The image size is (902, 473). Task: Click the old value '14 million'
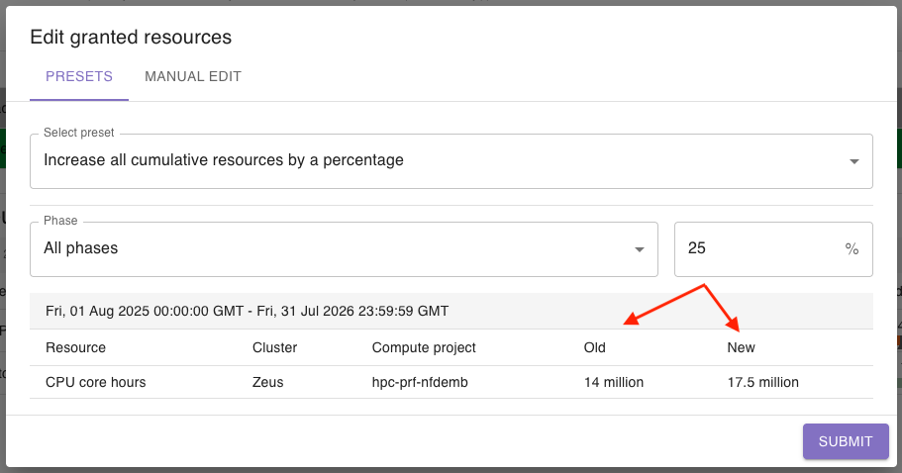[x=614, y=382]
